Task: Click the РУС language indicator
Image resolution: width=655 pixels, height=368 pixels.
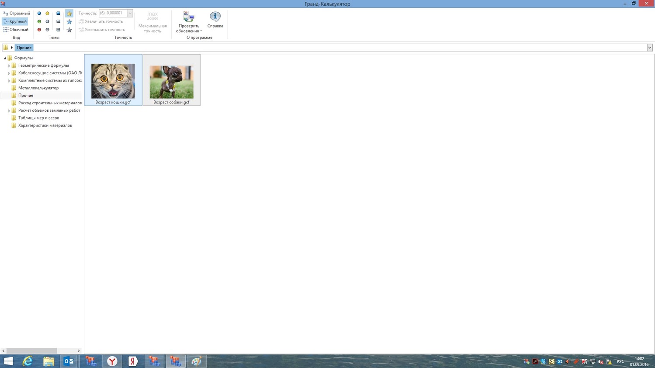Action: tap(620, 361)
